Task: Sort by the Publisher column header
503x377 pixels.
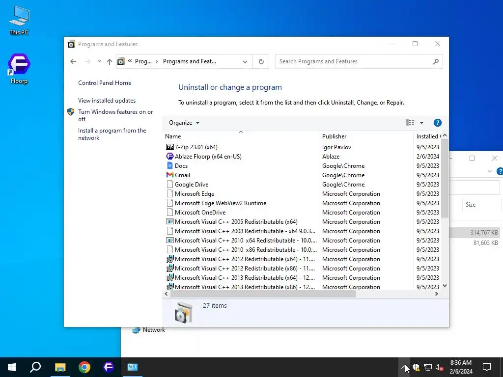Action: click(x=366, y=136)
